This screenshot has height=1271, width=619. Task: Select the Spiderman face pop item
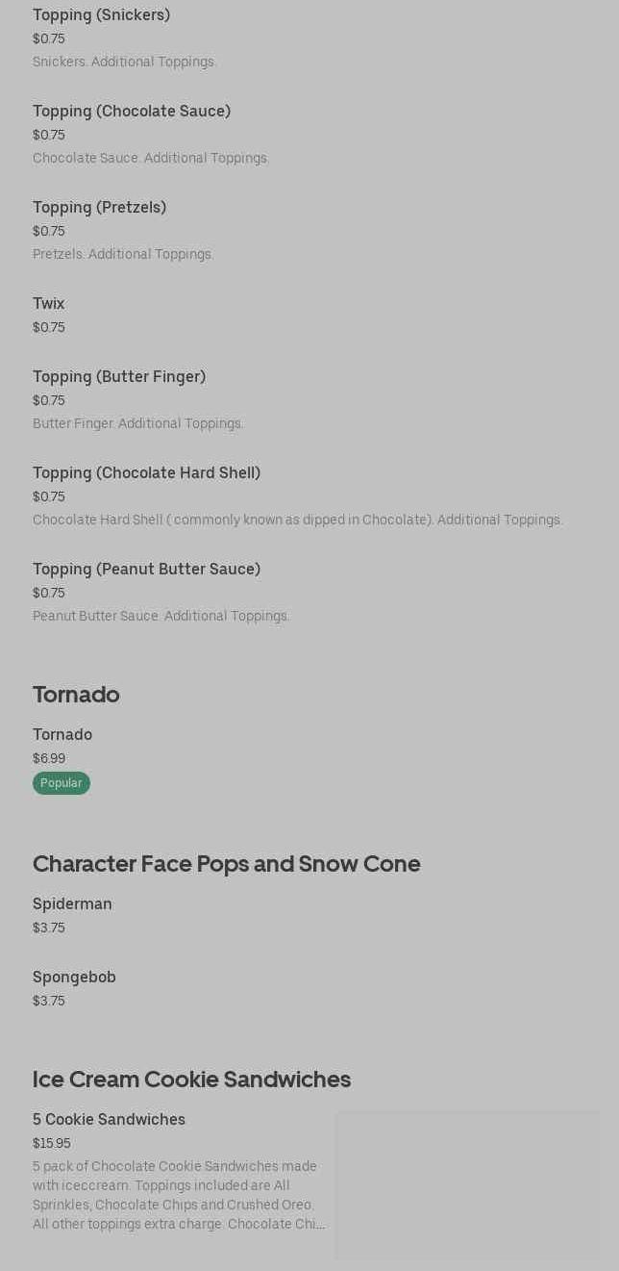point(72,904)
